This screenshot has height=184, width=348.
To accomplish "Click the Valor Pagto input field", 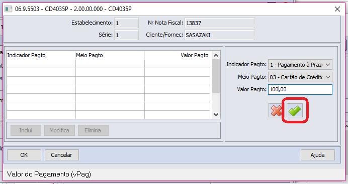I will click(300, 89).
